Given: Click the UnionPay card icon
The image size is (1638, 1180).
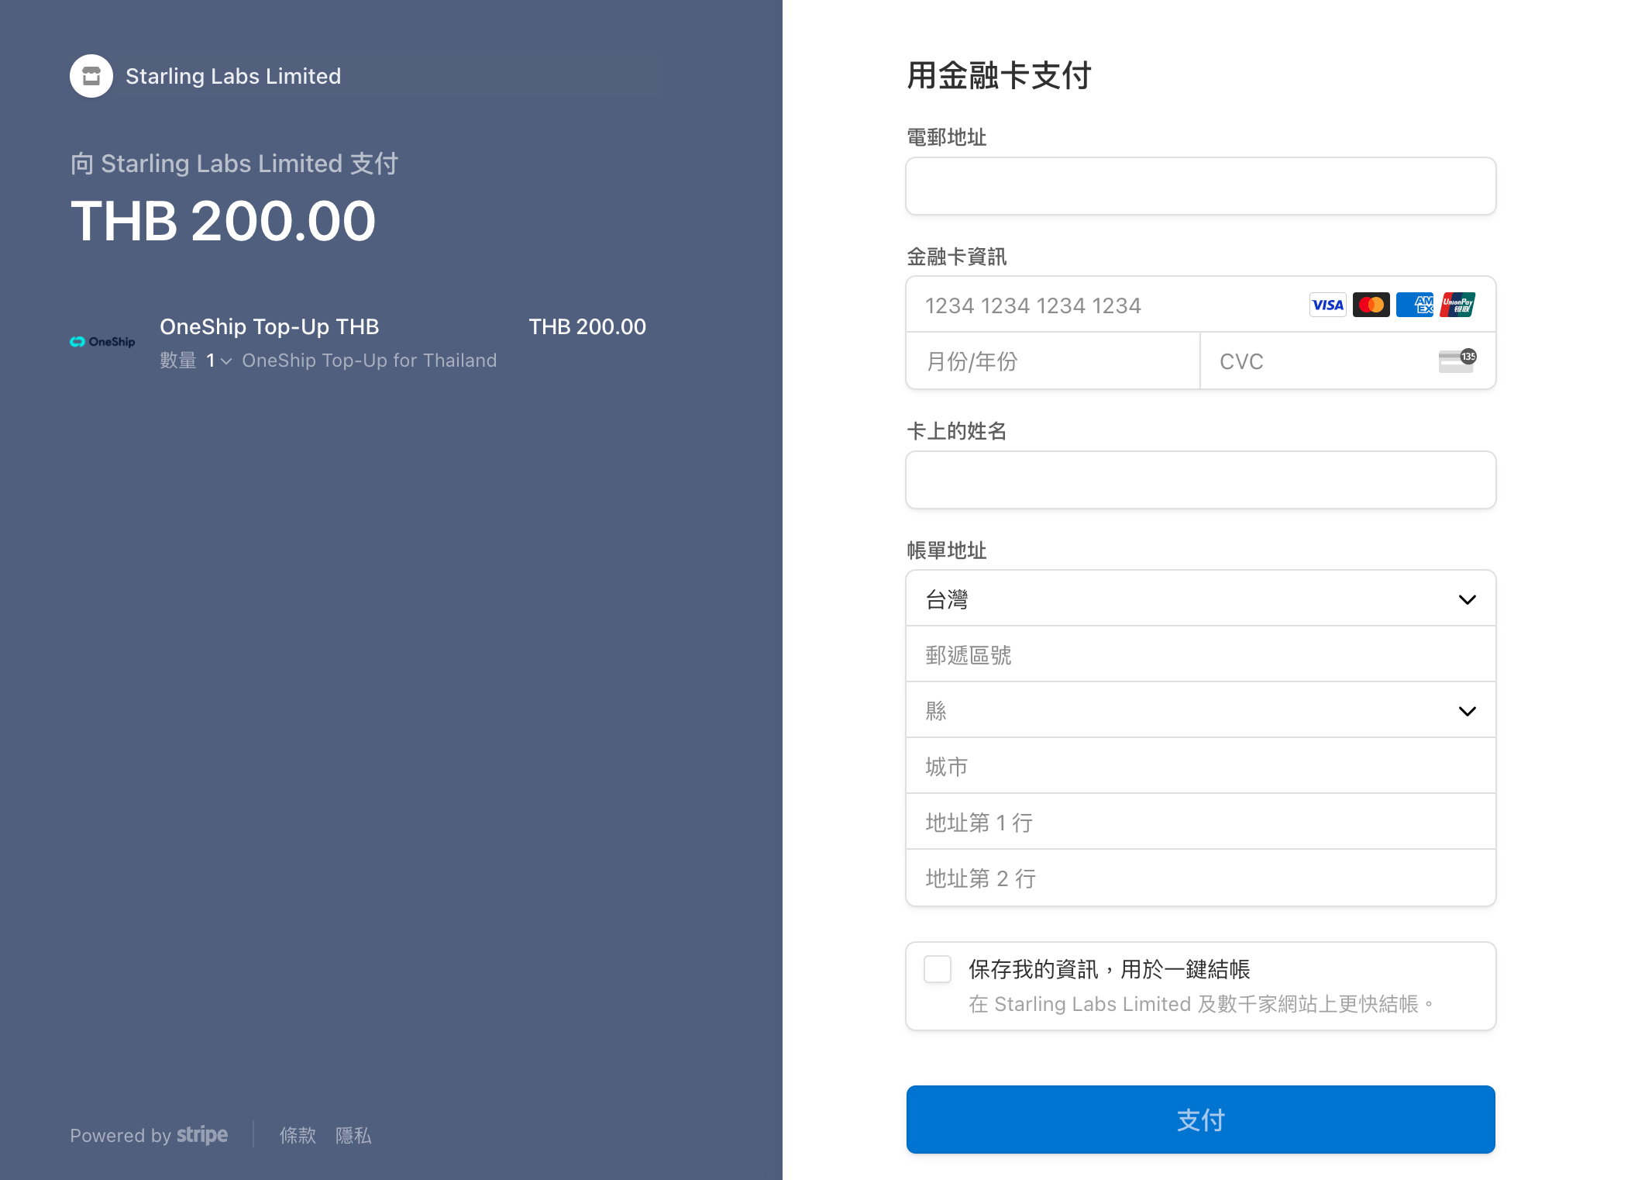Looking at the screenshot, I should (1457, 305).
